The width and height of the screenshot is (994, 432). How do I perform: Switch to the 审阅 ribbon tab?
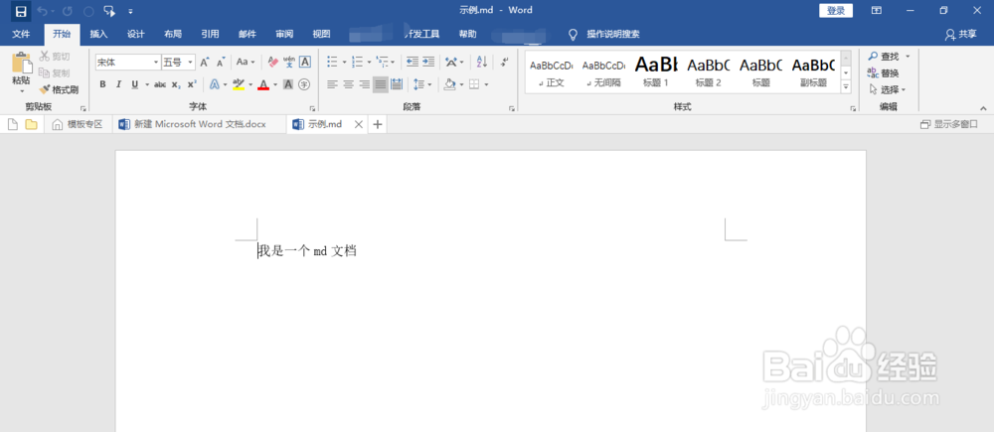[284, 34]
